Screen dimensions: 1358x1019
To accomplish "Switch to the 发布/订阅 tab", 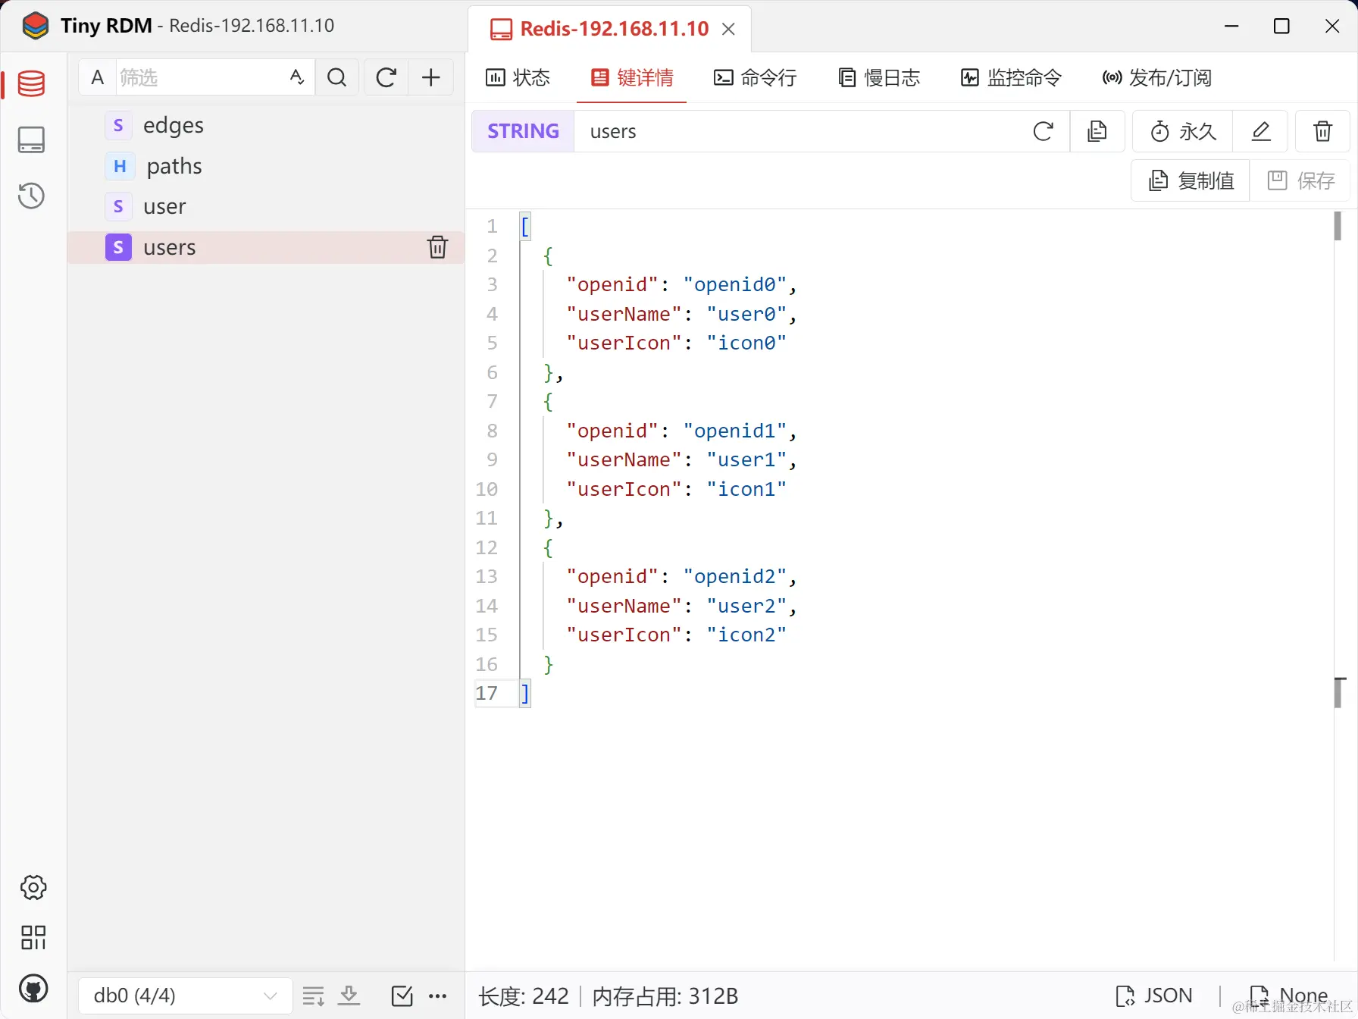I will click(x=1156, y=77).
